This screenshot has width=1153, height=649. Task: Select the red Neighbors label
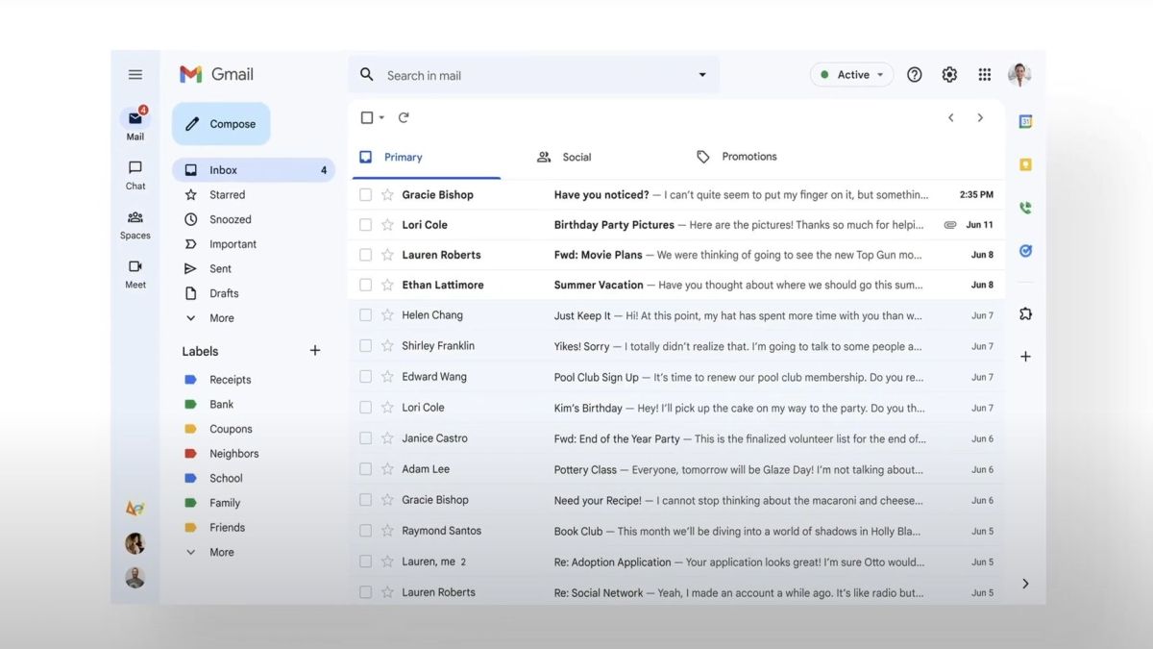point(233,454)
